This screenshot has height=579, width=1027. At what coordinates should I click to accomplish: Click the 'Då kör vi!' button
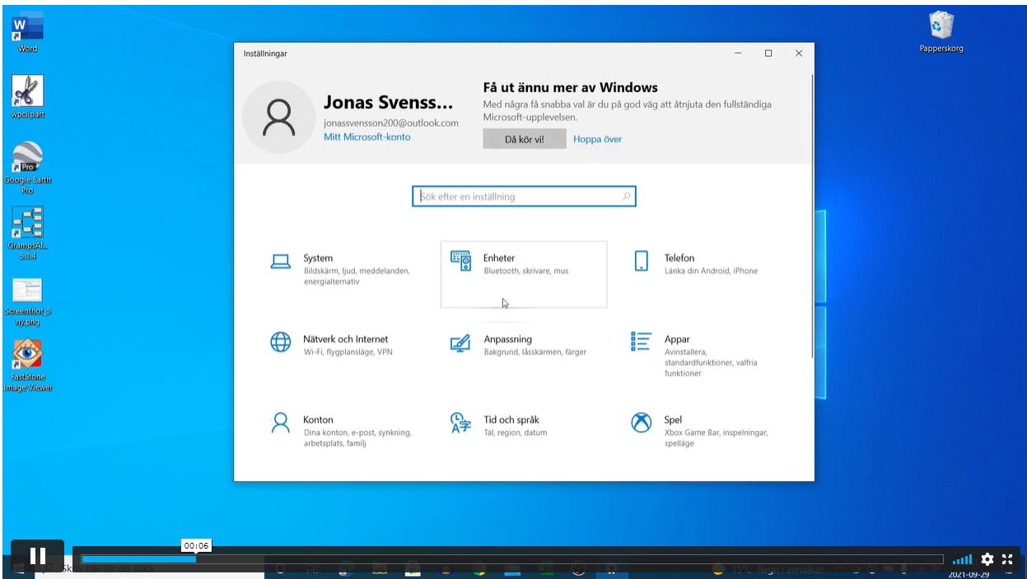pyautogui.click(x=525, y=139)
